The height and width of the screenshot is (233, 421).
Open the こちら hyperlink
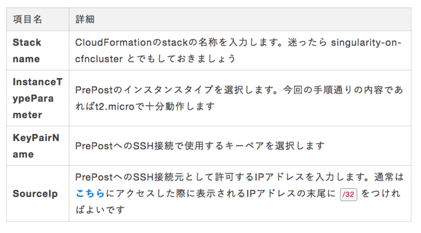coord(90,193)
